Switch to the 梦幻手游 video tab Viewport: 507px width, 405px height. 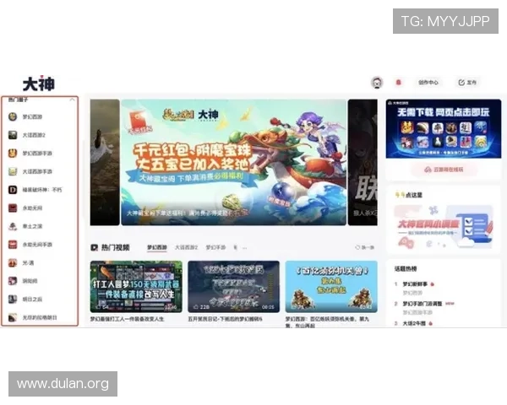[215, 248]
